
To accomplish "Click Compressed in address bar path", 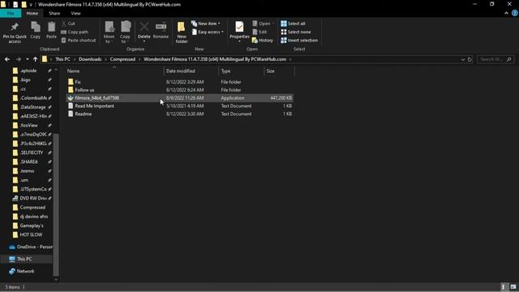I will coord(122,59).
